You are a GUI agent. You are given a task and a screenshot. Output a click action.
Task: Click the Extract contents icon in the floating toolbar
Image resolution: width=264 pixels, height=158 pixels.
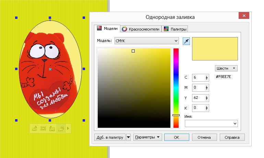tap(52, 128)
